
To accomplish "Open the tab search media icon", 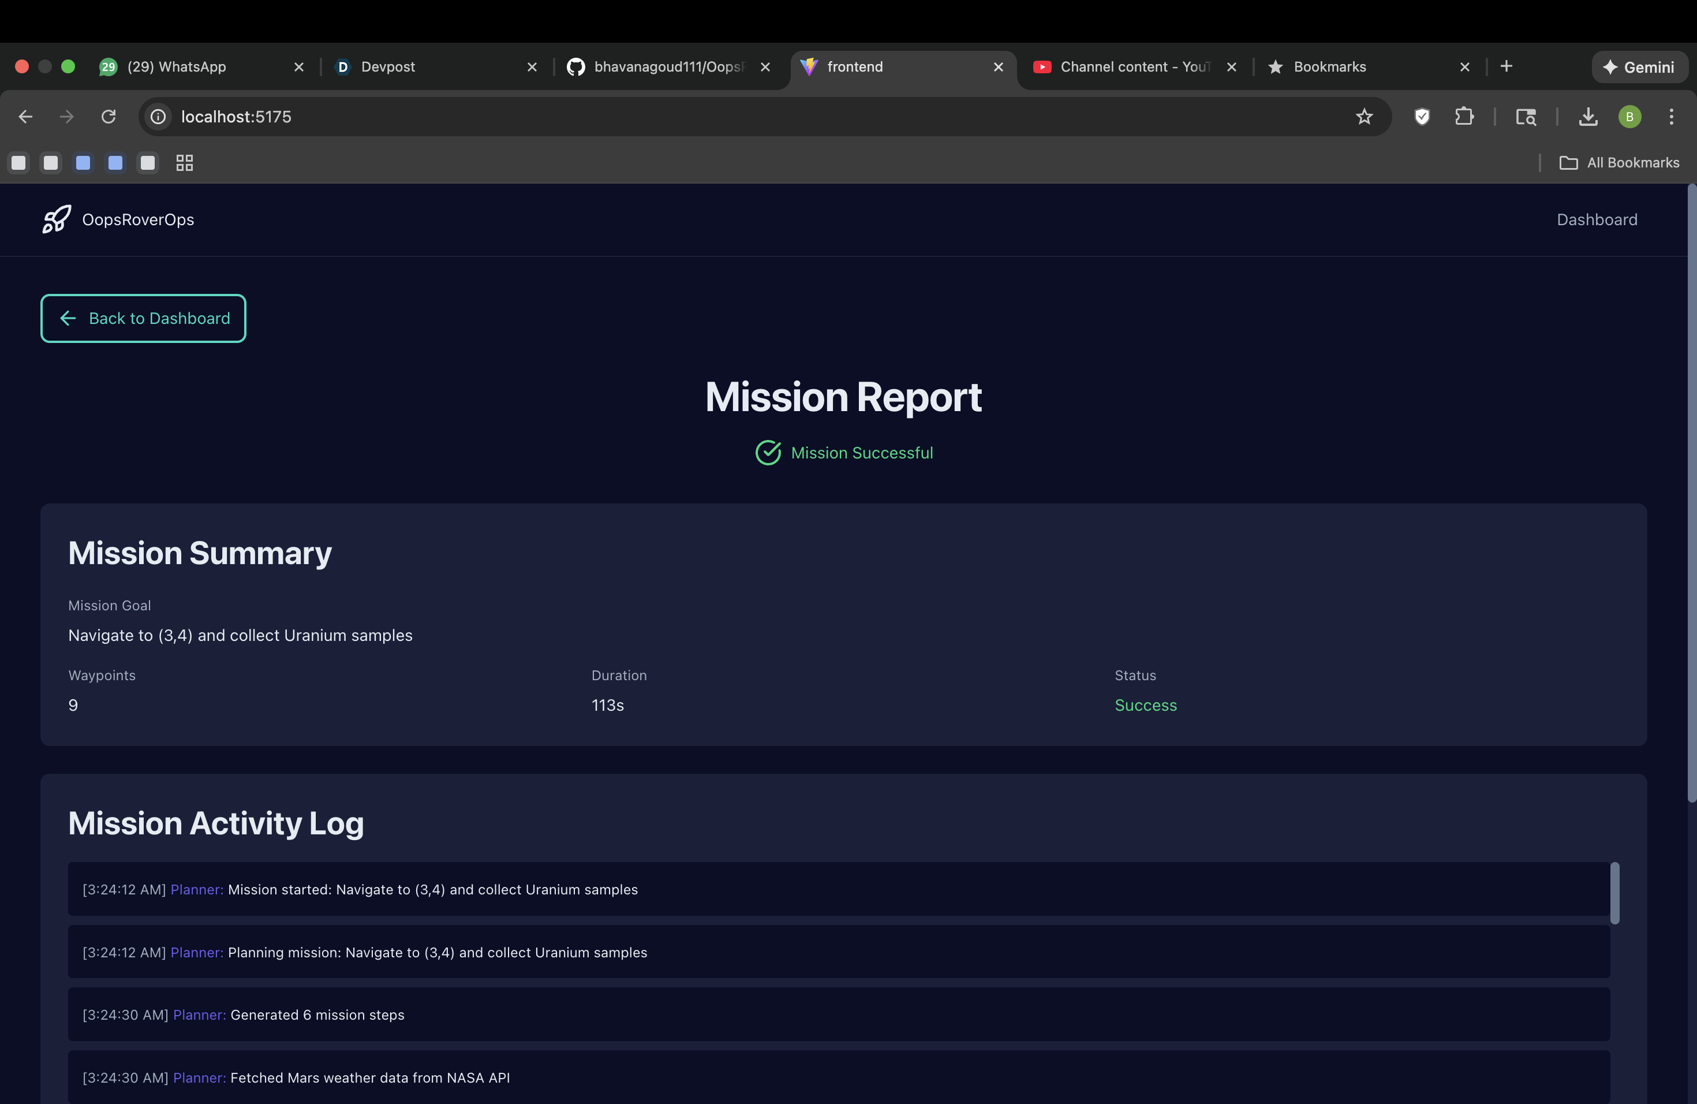I will pyautogui.click(x=1525, y=116).
